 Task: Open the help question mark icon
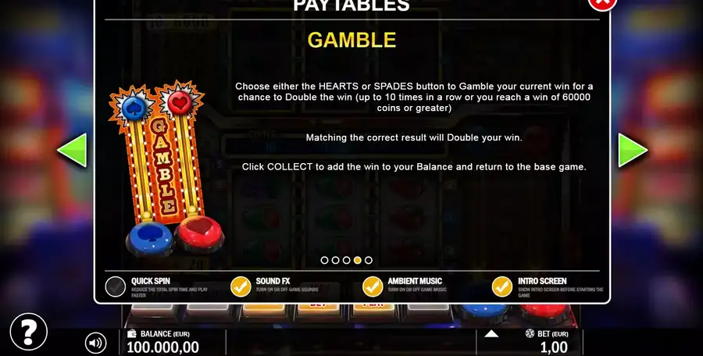point(28,332)
